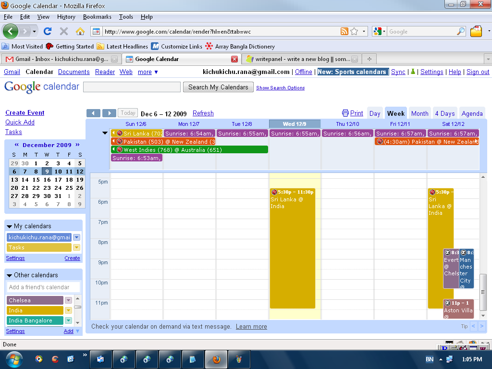This screenshot has width=492, height=369.
Task: Switch to Agenda view tab
Action: [472, 113]
